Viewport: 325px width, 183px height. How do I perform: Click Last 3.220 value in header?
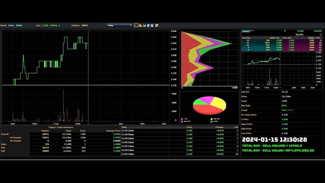click(45, 25)
